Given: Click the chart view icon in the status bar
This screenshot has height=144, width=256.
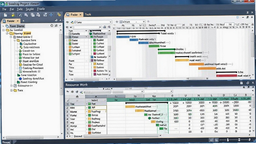Looking at the screenshot, I should point(212,140).
